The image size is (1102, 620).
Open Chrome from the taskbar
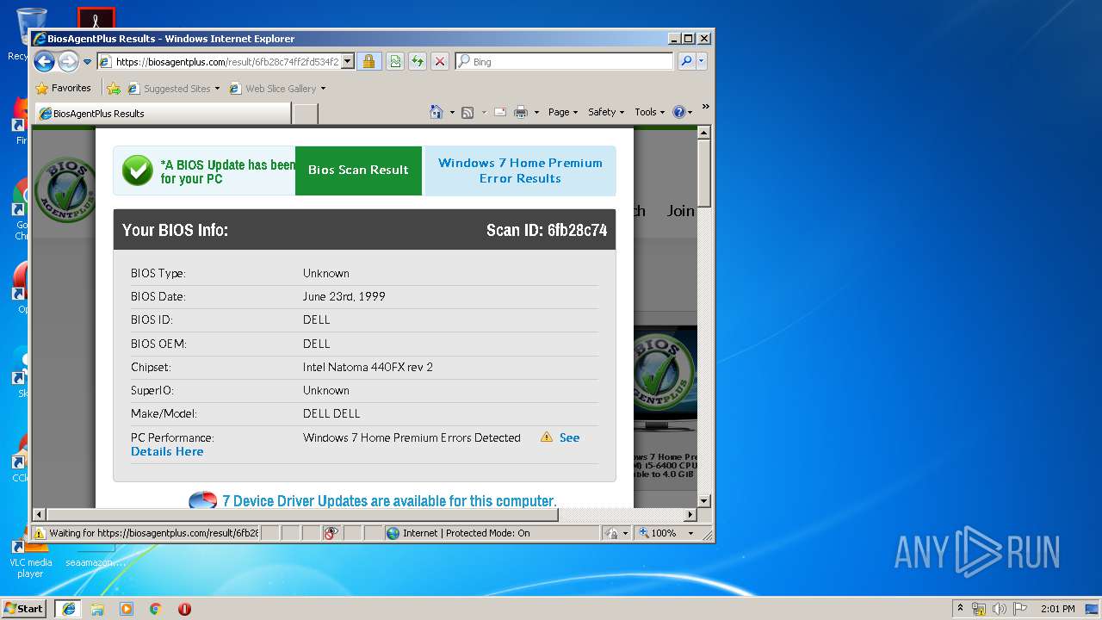click(156, 609)
